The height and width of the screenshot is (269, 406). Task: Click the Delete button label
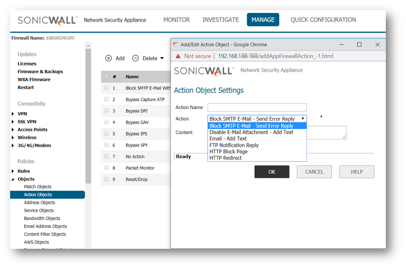(x=150, y=58)
